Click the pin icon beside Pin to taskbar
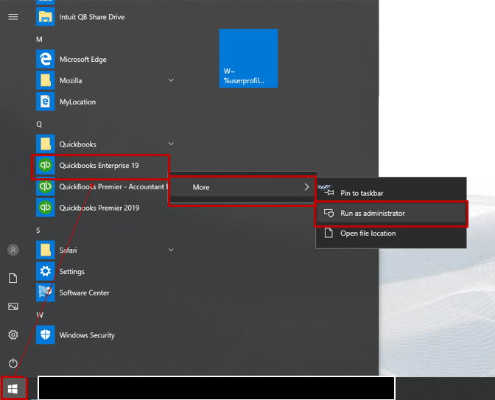This screenshot has height=400, width=495. pos(329,192)
